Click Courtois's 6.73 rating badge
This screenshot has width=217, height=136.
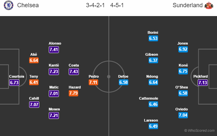(14, 83)
